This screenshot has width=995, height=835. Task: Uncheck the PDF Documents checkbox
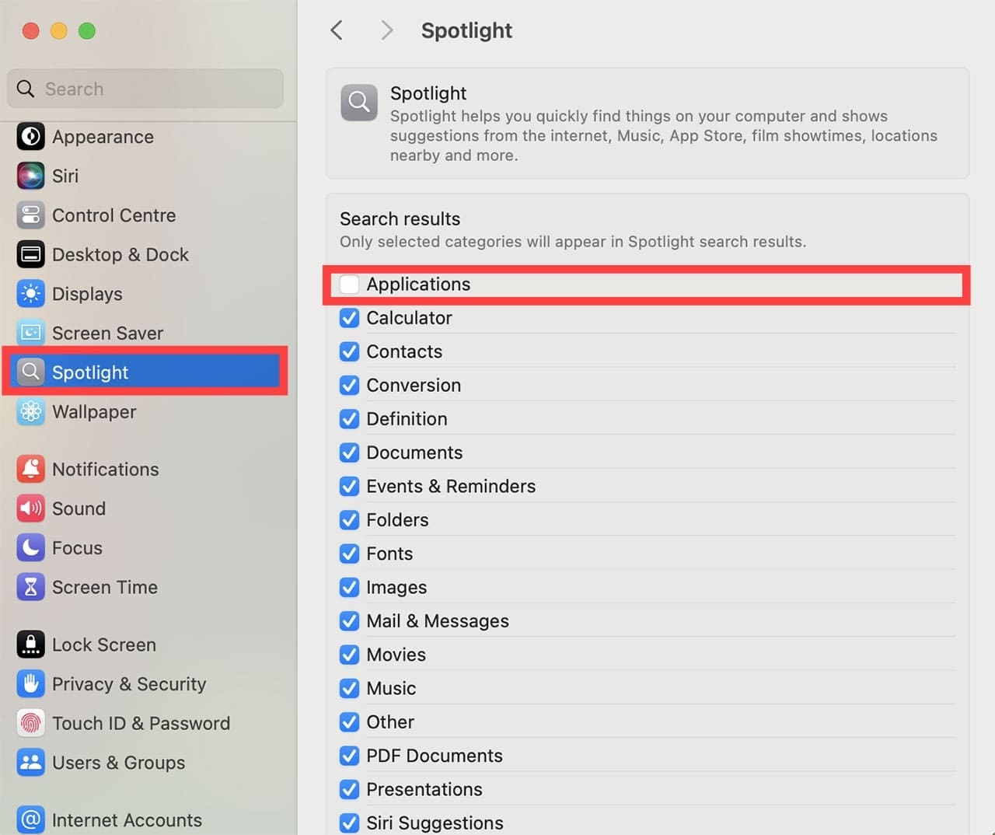tap(350, 756)
